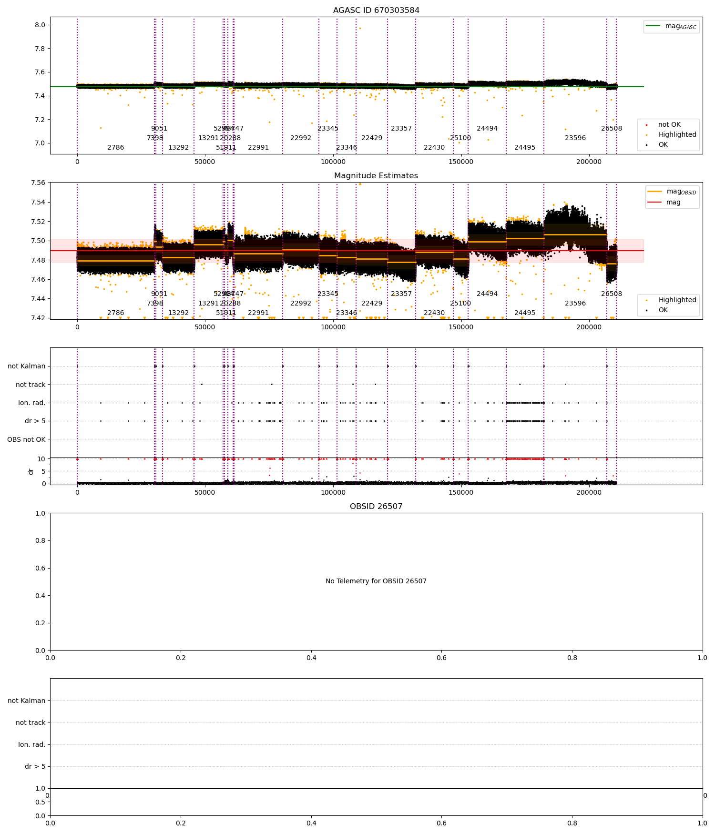Click the 7.56 y-axis tick in Magnitude Estimates
715x834 pixels.
[38, 183]
